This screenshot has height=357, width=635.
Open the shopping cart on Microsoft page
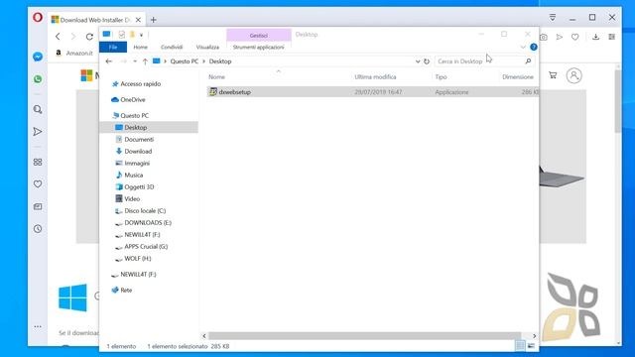553,75
